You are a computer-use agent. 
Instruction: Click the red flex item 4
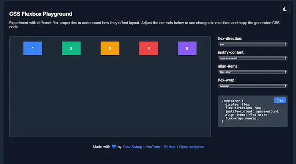pyautogui.click(x=148, y=48)
